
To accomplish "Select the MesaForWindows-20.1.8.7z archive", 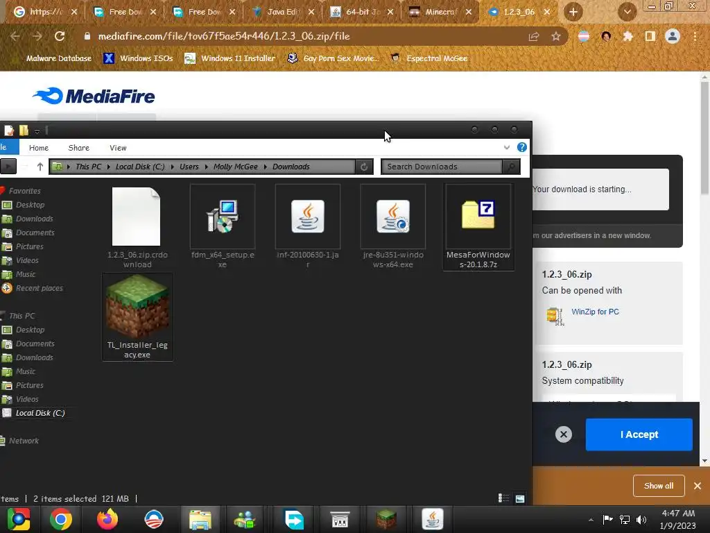I will [478, 228].
